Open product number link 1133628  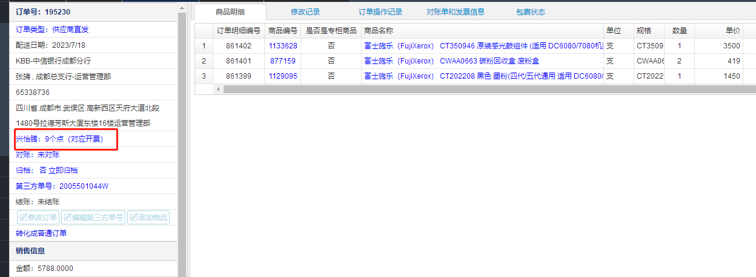[x=283, y=46]
